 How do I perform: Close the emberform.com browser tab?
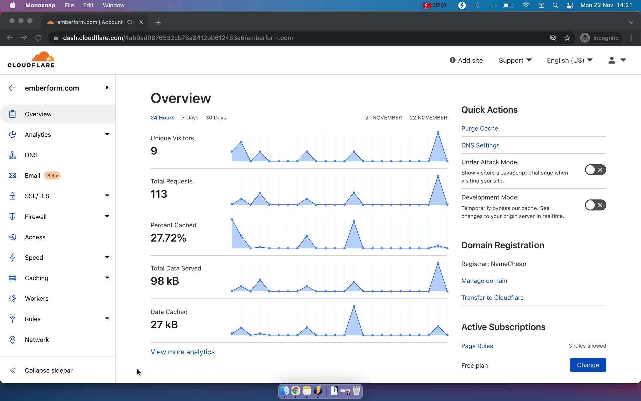141,22
